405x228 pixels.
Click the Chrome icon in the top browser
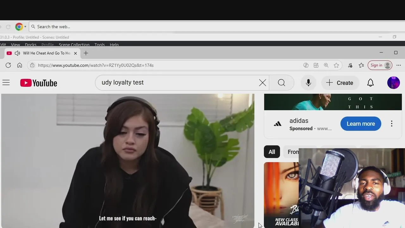tap(19, 27)
